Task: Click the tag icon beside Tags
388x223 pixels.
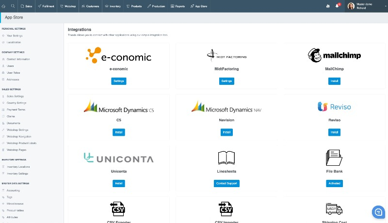Action: [x=3, y=197]
